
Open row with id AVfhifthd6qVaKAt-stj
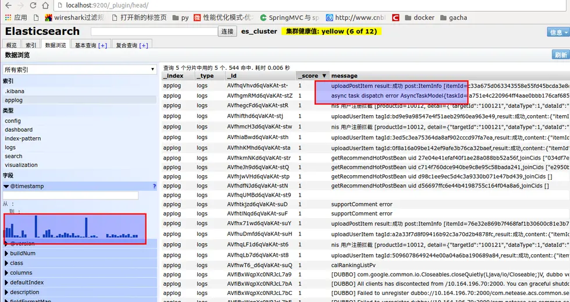366,116
